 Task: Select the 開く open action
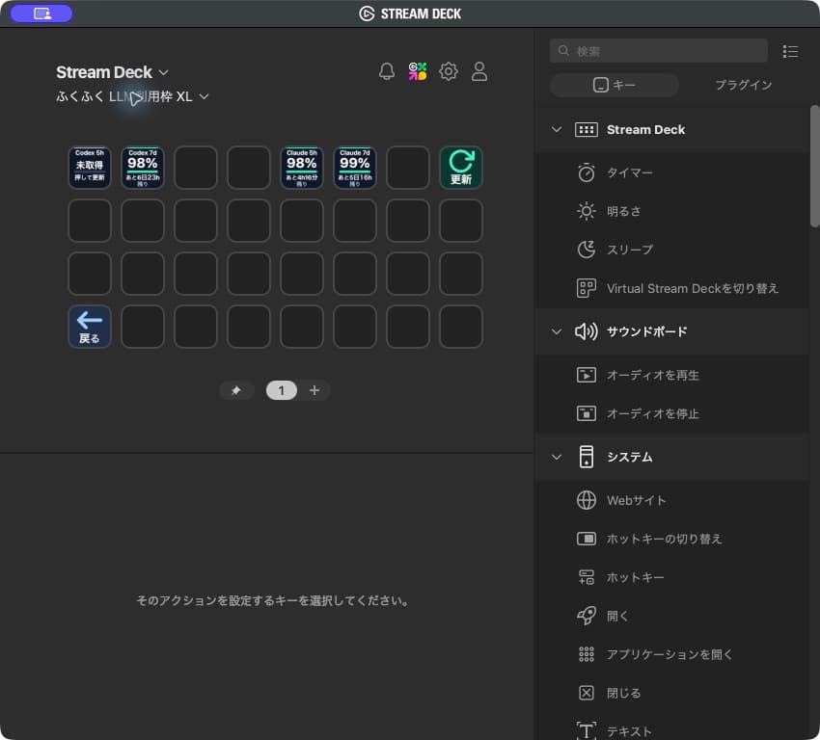tap(672, 617)
